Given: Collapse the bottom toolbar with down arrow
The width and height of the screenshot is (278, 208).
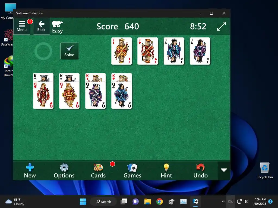Looking at the screenshot, I should tap(224, 170).
